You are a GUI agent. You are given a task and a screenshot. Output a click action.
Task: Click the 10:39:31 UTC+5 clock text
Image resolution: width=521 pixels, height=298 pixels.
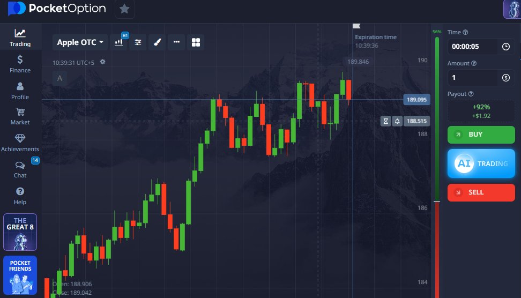pyautogui.click(x=73, y=63)
